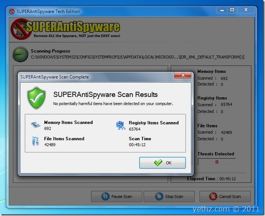265x216 pixels.
Task: Click the File Items Scanned icon
Action: (x=35, y=141)
